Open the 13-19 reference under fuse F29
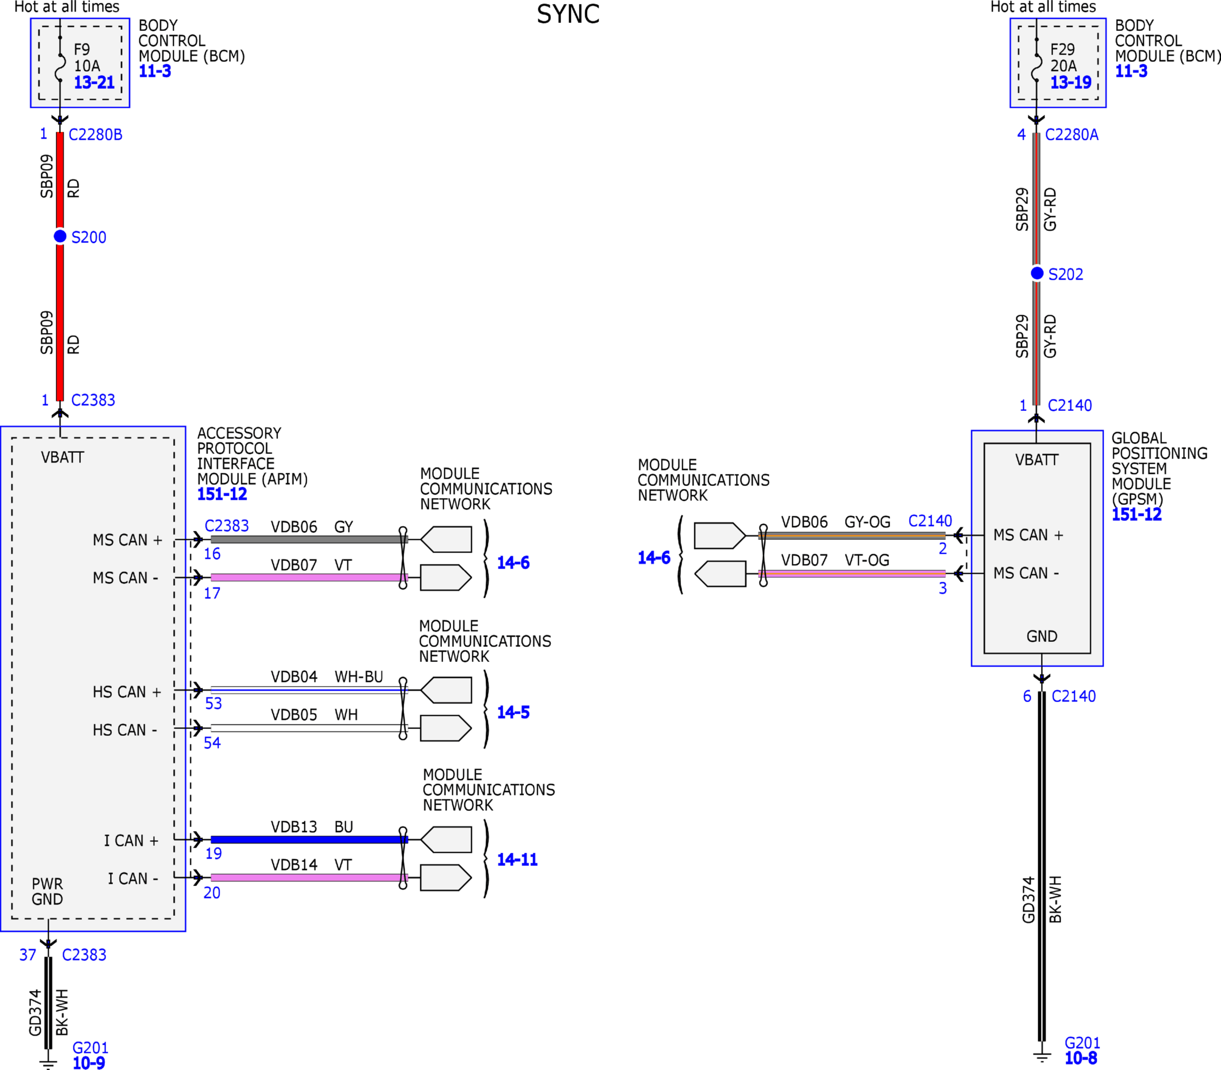This screenshot has width=1221, height=1070. pyautogui.click(x=1071, y=83)
